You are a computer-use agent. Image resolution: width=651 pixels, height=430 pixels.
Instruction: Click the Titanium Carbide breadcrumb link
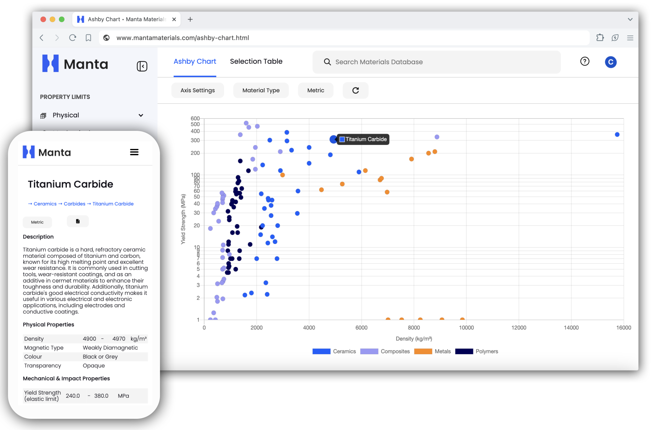click(113, 204)
